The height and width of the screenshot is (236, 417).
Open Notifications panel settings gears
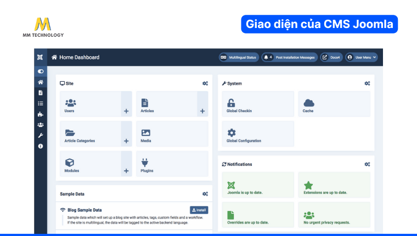tap(367, 164)
